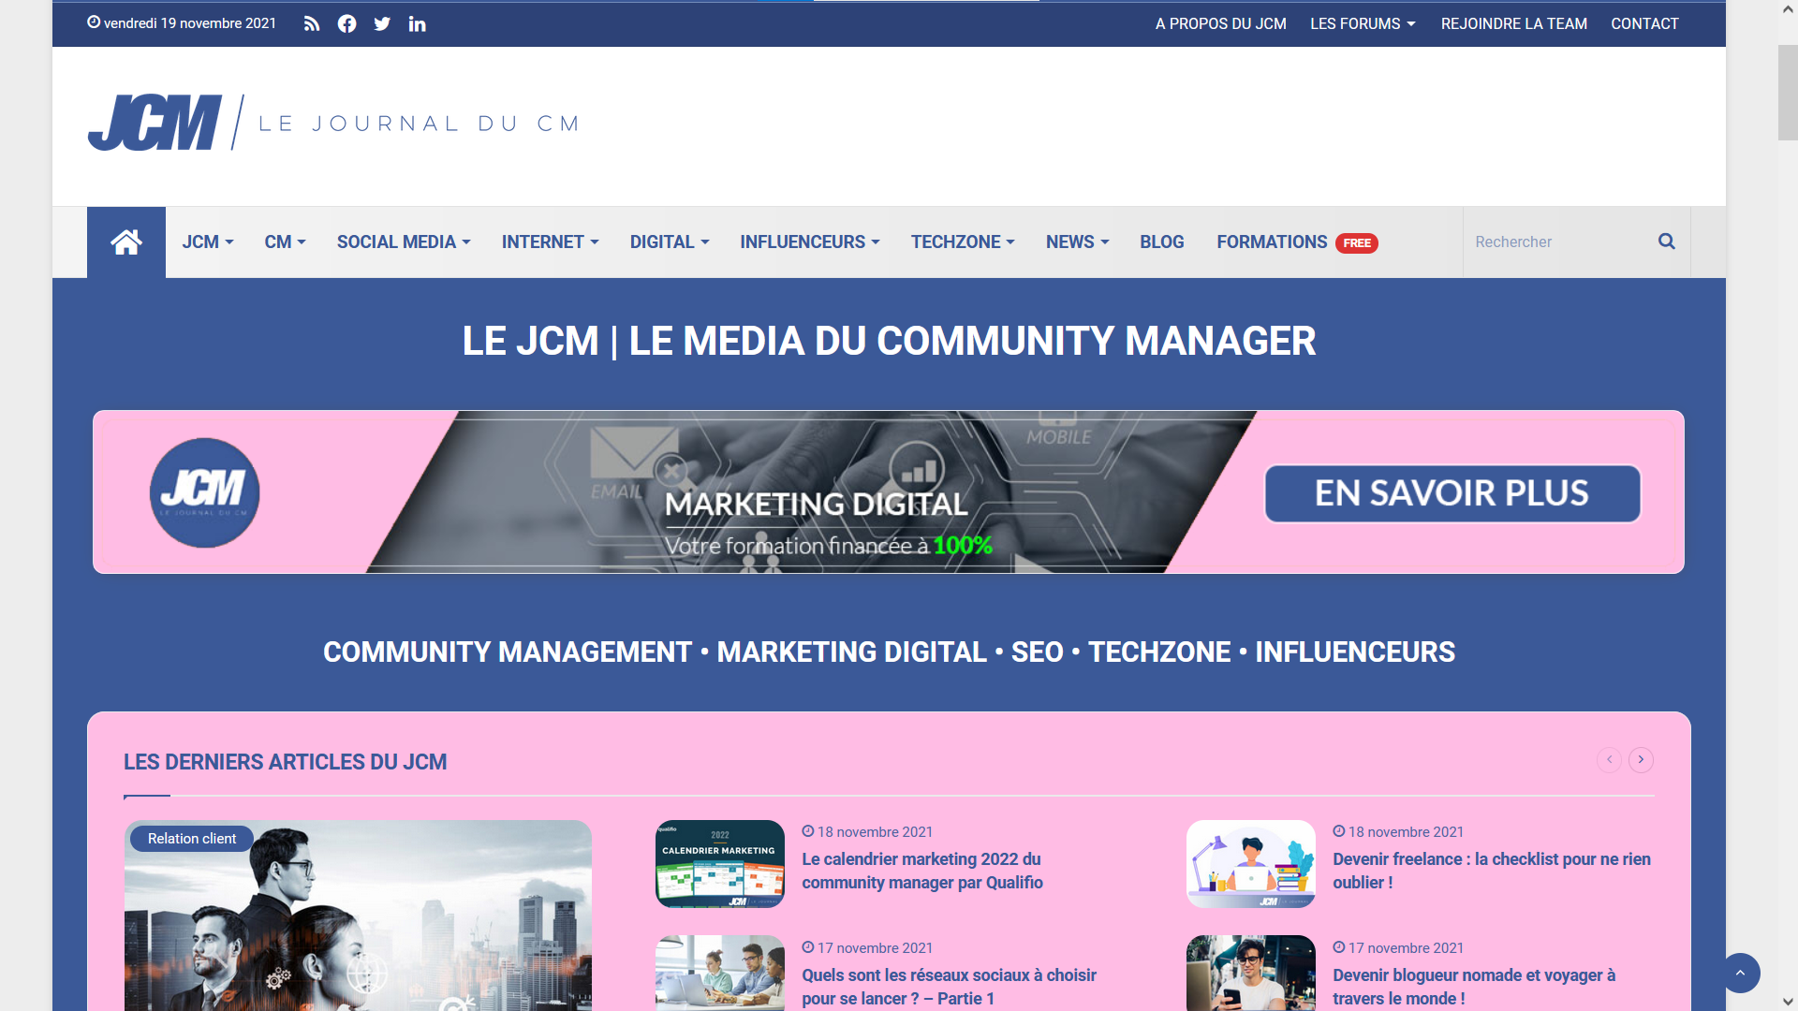Click the page vertical scrollbar thumb
Screen dimensions: 1798x1011
point(1787,92)
